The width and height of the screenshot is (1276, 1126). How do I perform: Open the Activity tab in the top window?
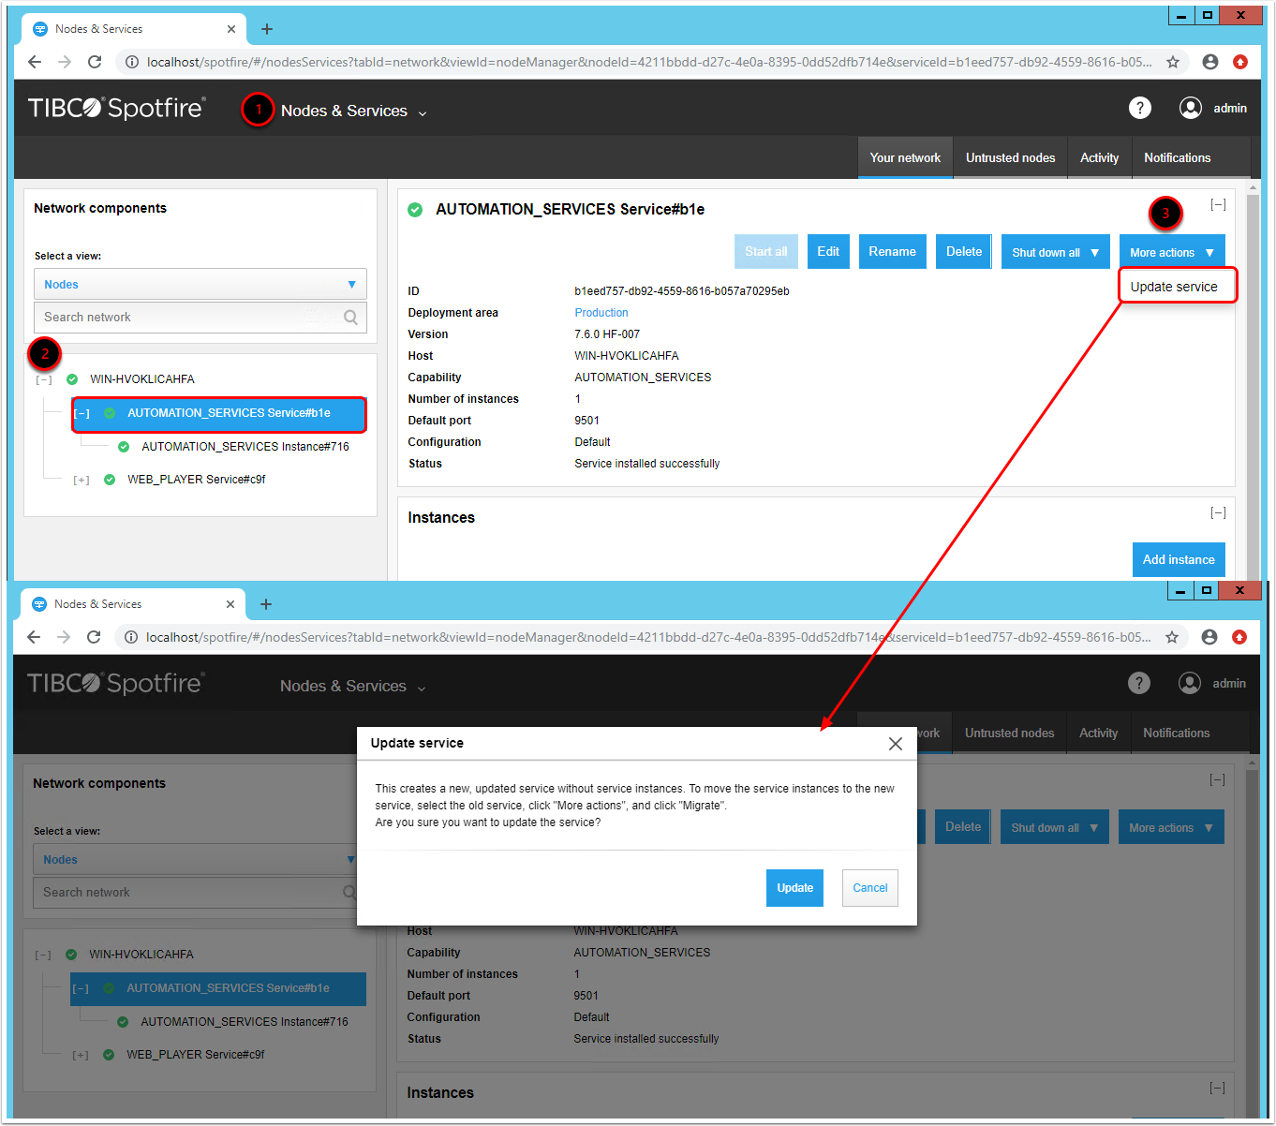pos(1100,157)
